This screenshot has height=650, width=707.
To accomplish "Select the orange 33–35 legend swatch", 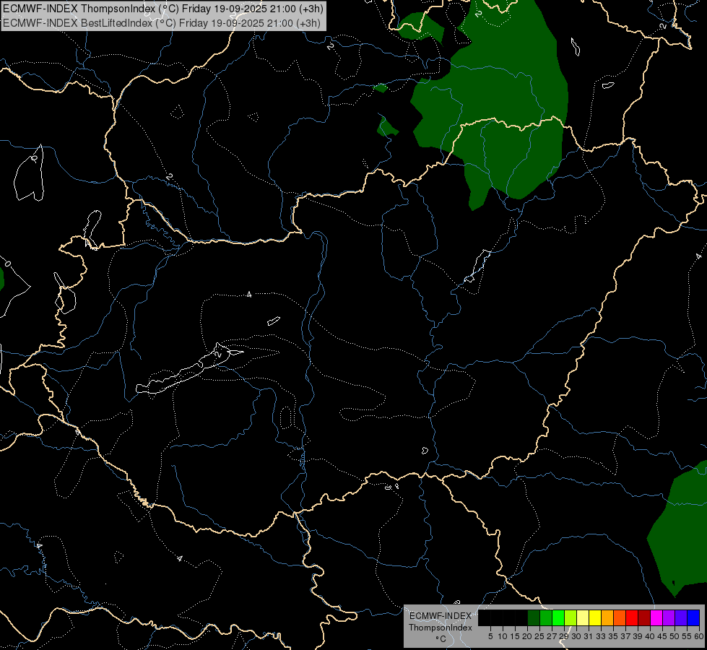I will click(607, 617).
